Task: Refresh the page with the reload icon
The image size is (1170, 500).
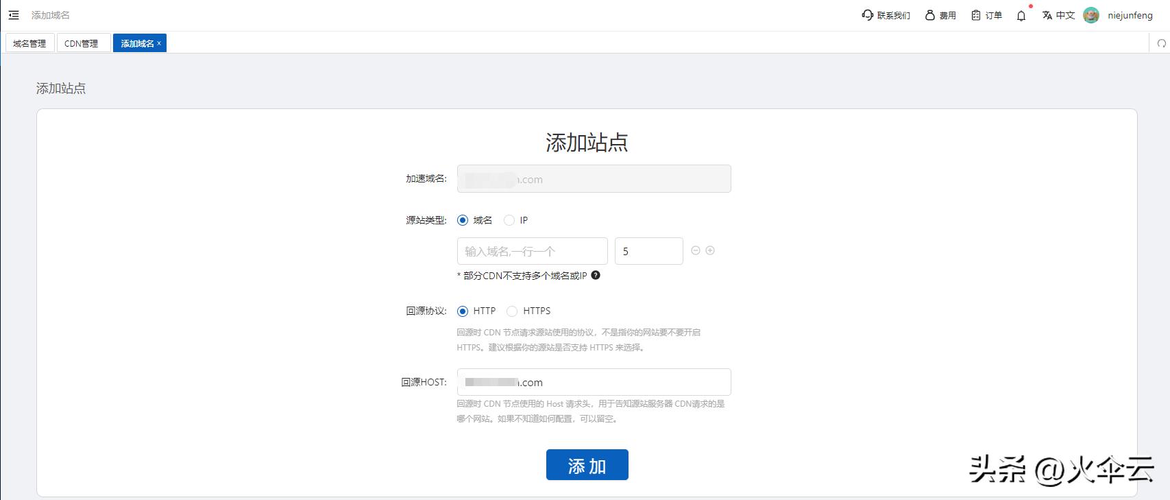Action: (1161, 43)
